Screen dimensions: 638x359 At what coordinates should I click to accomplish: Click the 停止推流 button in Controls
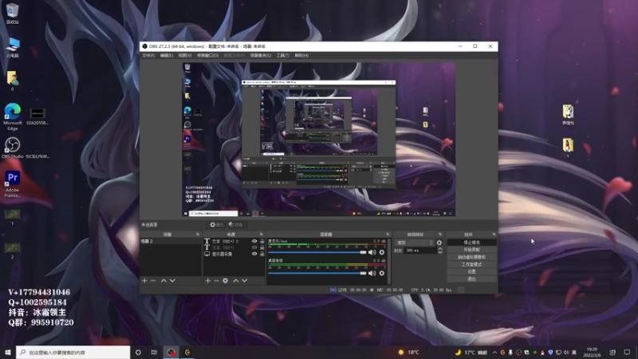coord(471,243)
